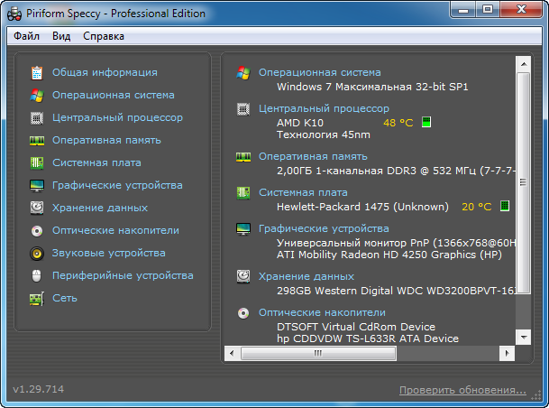Click the Speccy app icon in the title bar
The width and height of the screenshot is (549, 408).
click(14, 14)
